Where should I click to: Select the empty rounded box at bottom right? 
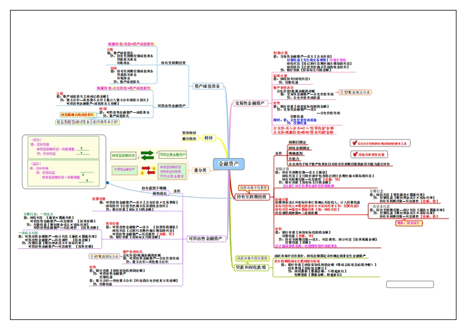pyautogui.click(x=410, y=284)
